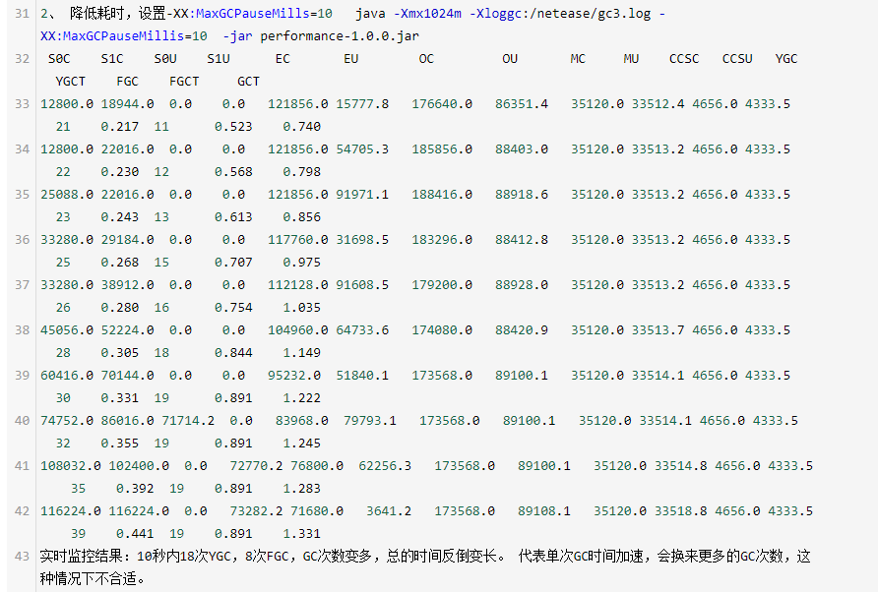Click value 185856.0 in line 34
Screen dimensions: 878x592
(442, 149)
